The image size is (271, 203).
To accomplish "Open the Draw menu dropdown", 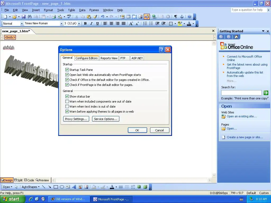I will tap(8, 187).
